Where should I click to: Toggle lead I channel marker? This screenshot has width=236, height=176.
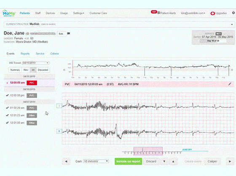pos(59,106)
